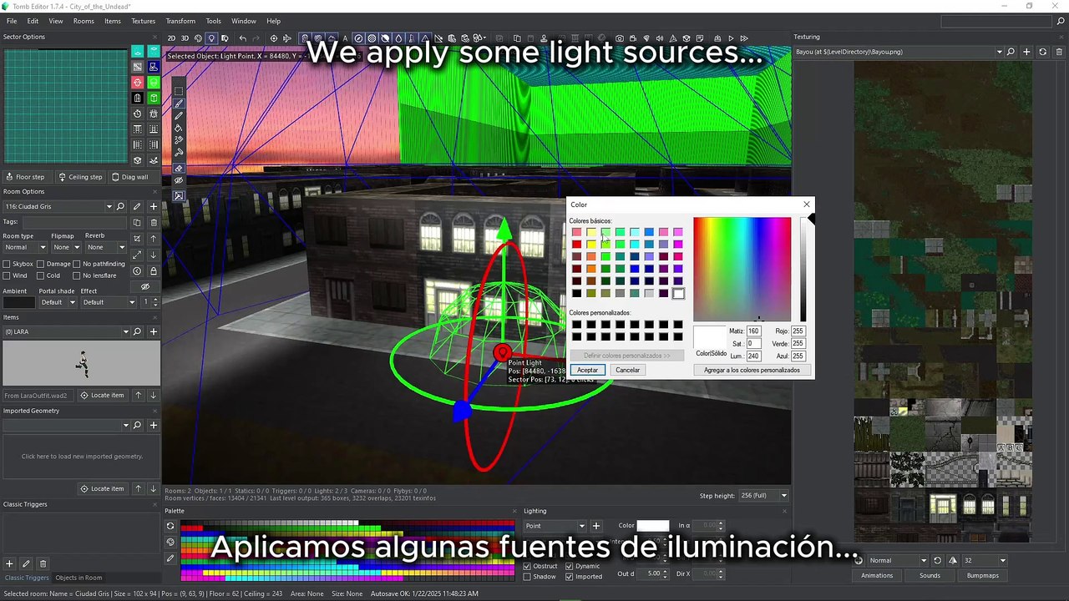The image size is (1069, 601).
Task: Click the search icon next to room 116: Ciudad Gris
Action: (120, 206)
